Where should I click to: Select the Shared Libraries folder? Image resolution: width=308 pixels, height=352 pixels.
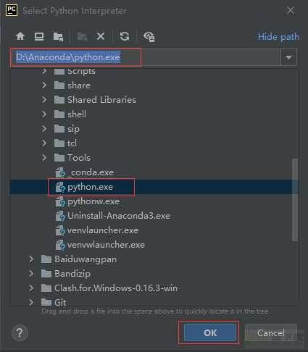[95, 100]
